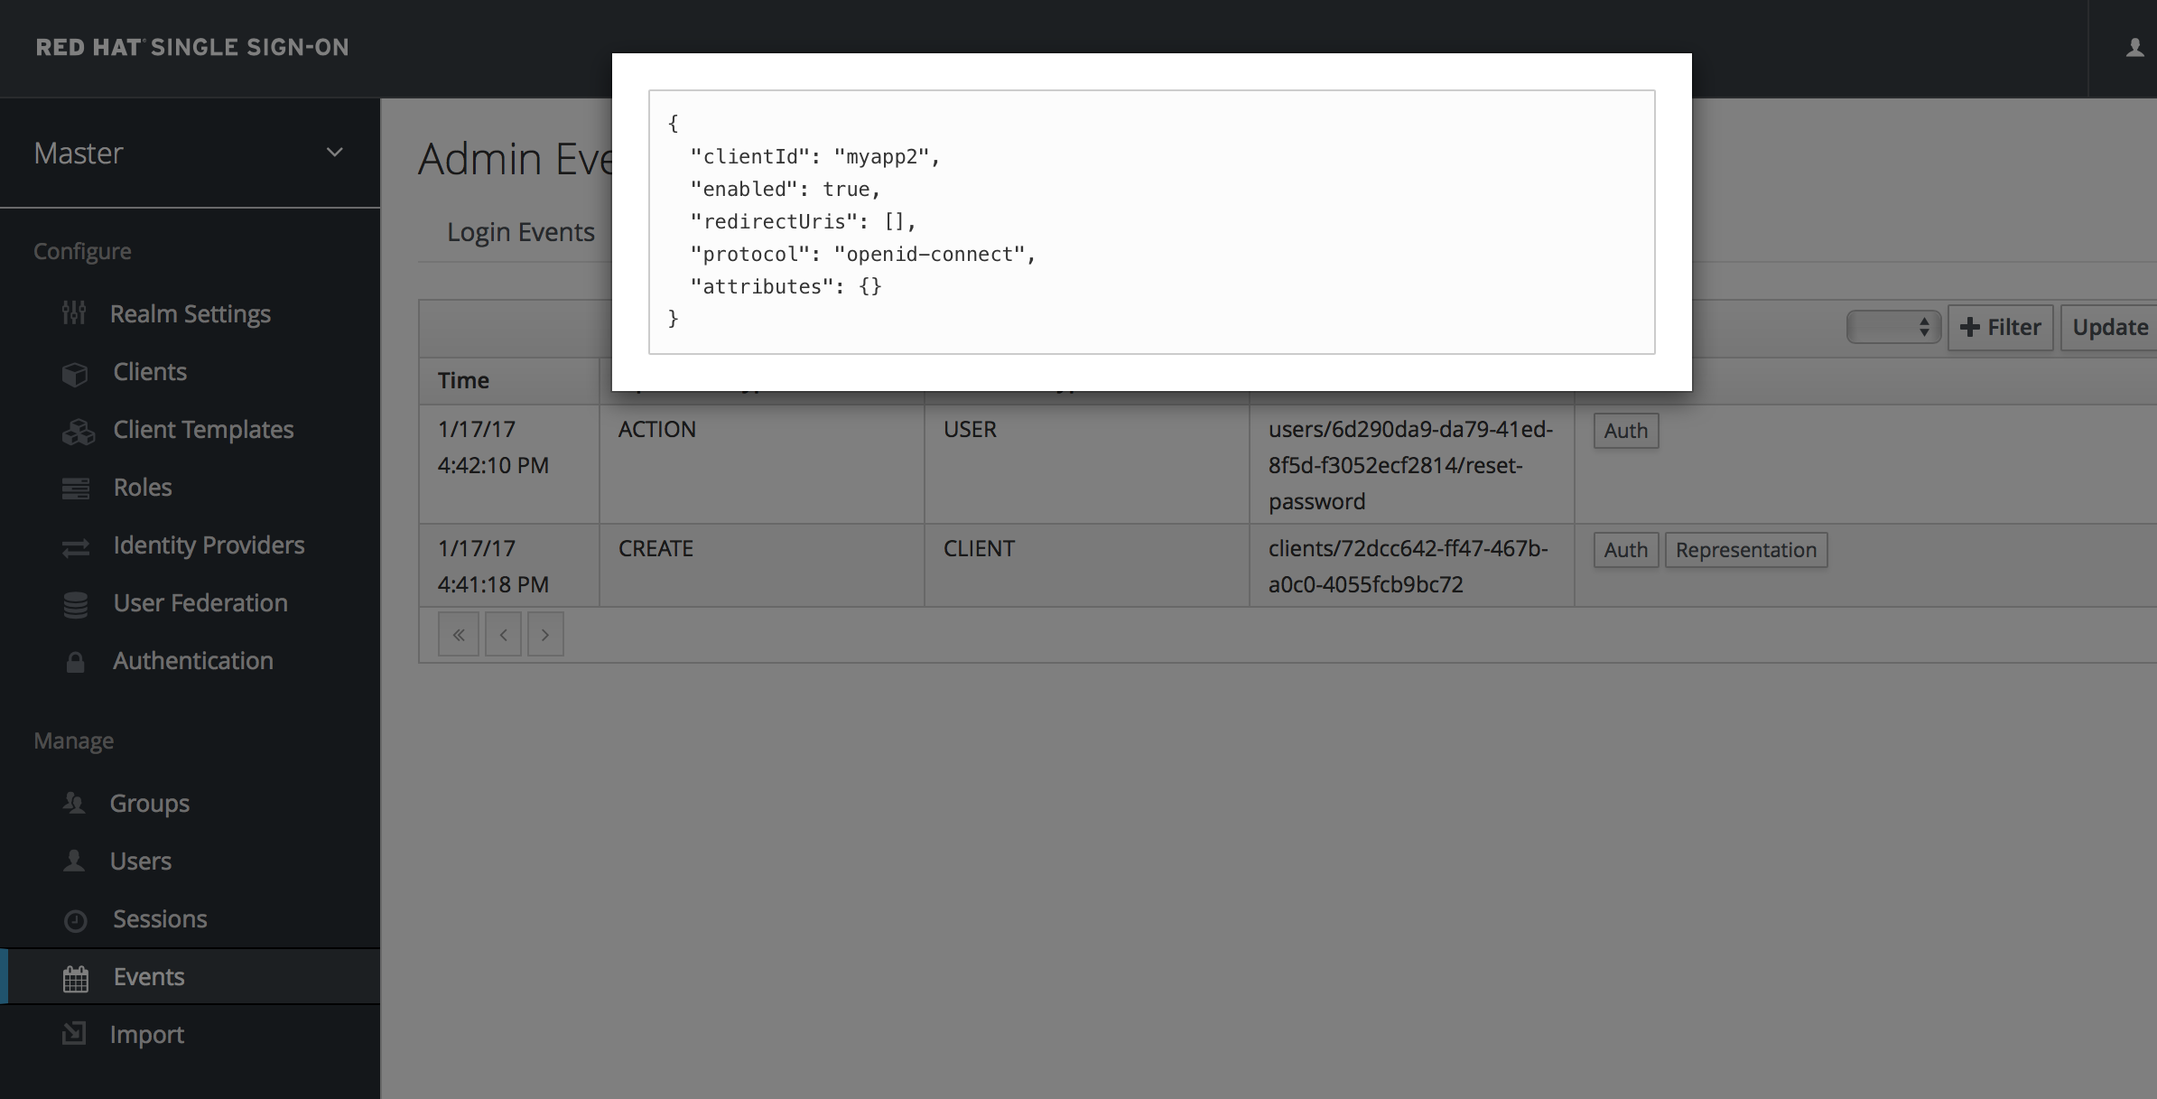This screenshot has height=1099, width=2157.
Task: Switch to the Login Events tab
Action: click(520, 232)
